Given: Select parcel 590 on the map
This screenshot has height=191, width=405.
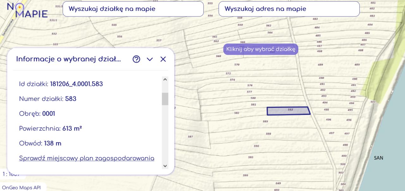Looking at the screenshot, I should pyautogui.click(x=256, y=146).
